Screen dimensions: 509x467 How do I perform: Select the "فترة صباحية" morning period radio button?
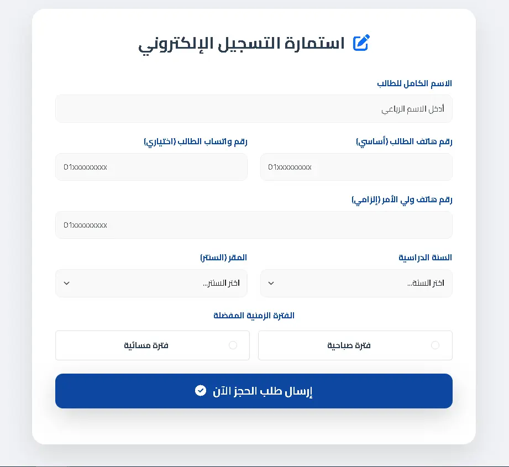tap(435, 345)
